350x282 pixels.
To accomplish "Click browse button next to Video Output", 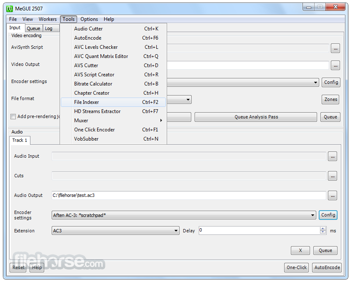I will point(335,65).
